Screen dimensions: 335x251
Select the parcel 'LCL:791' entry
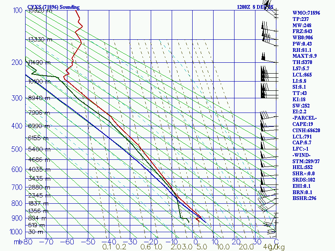(x=302, y=137)
